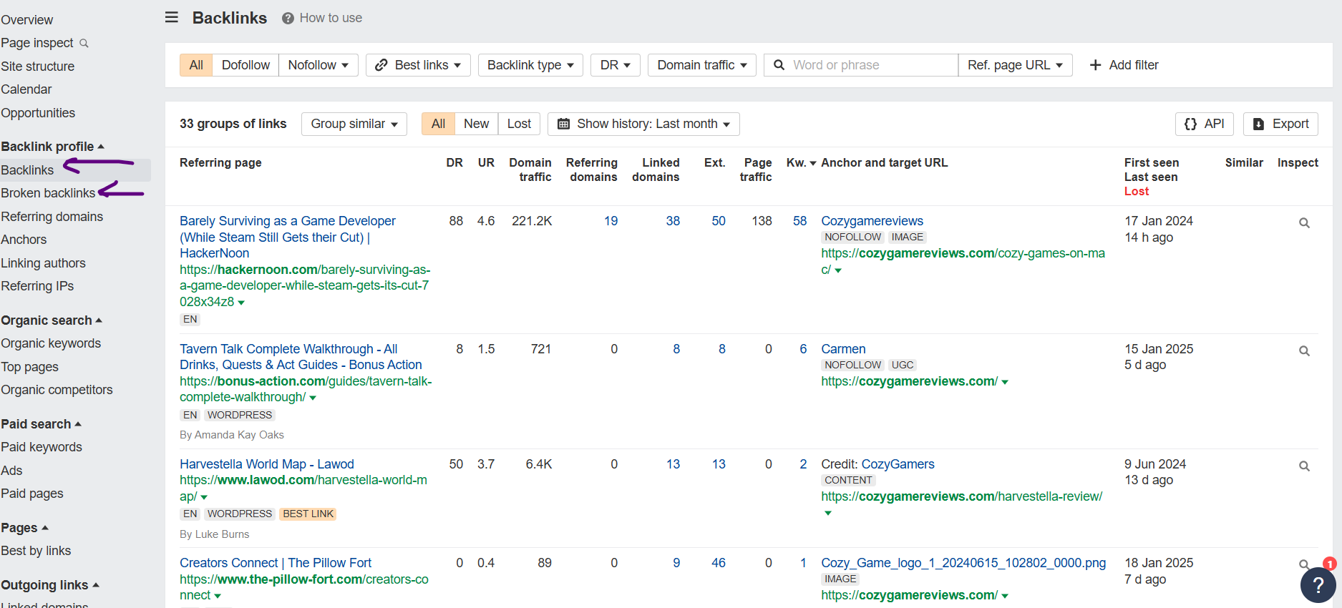Image resolution: width=1342 pixels, height=608 pixels.
Task: Open the help chat bubble
Action: pos(1318,585)
